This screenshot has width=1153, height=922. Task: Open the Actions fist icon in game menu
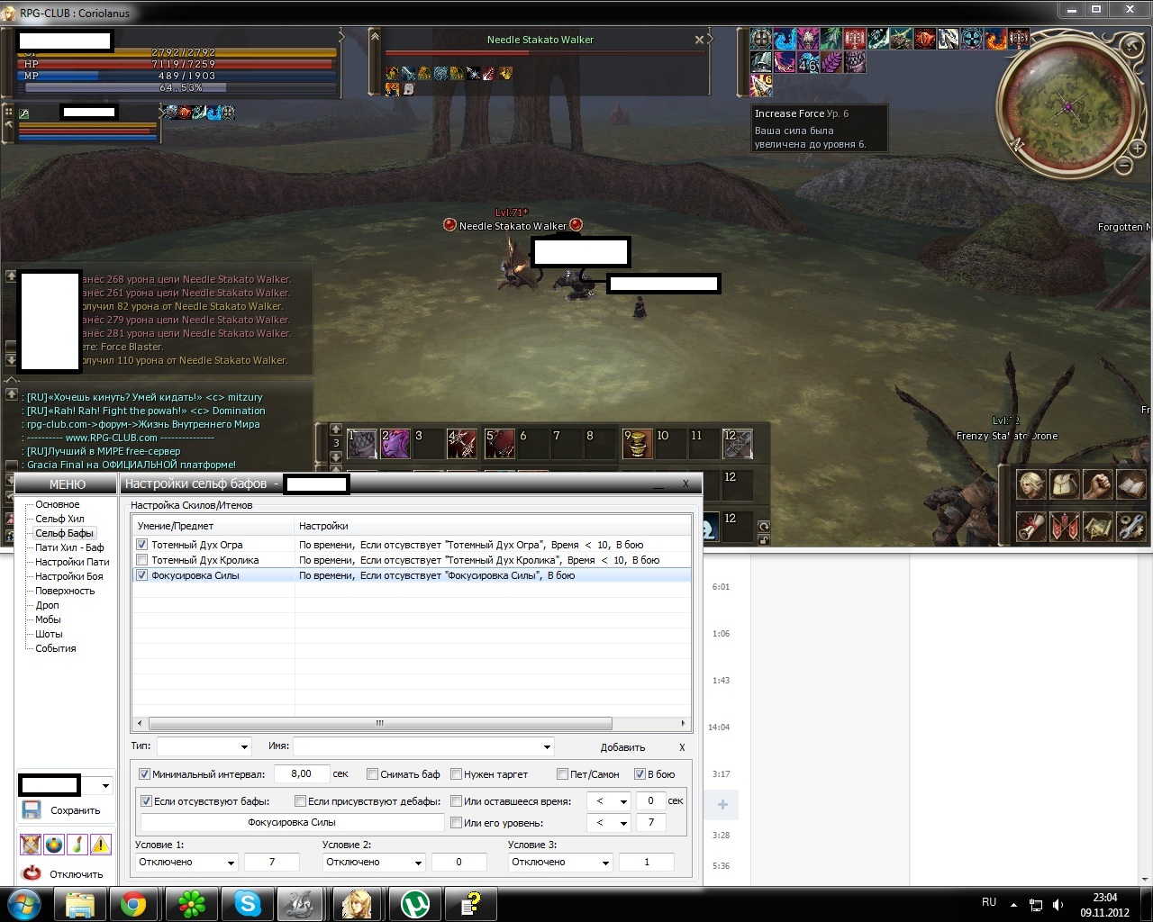pos(1097,484)
